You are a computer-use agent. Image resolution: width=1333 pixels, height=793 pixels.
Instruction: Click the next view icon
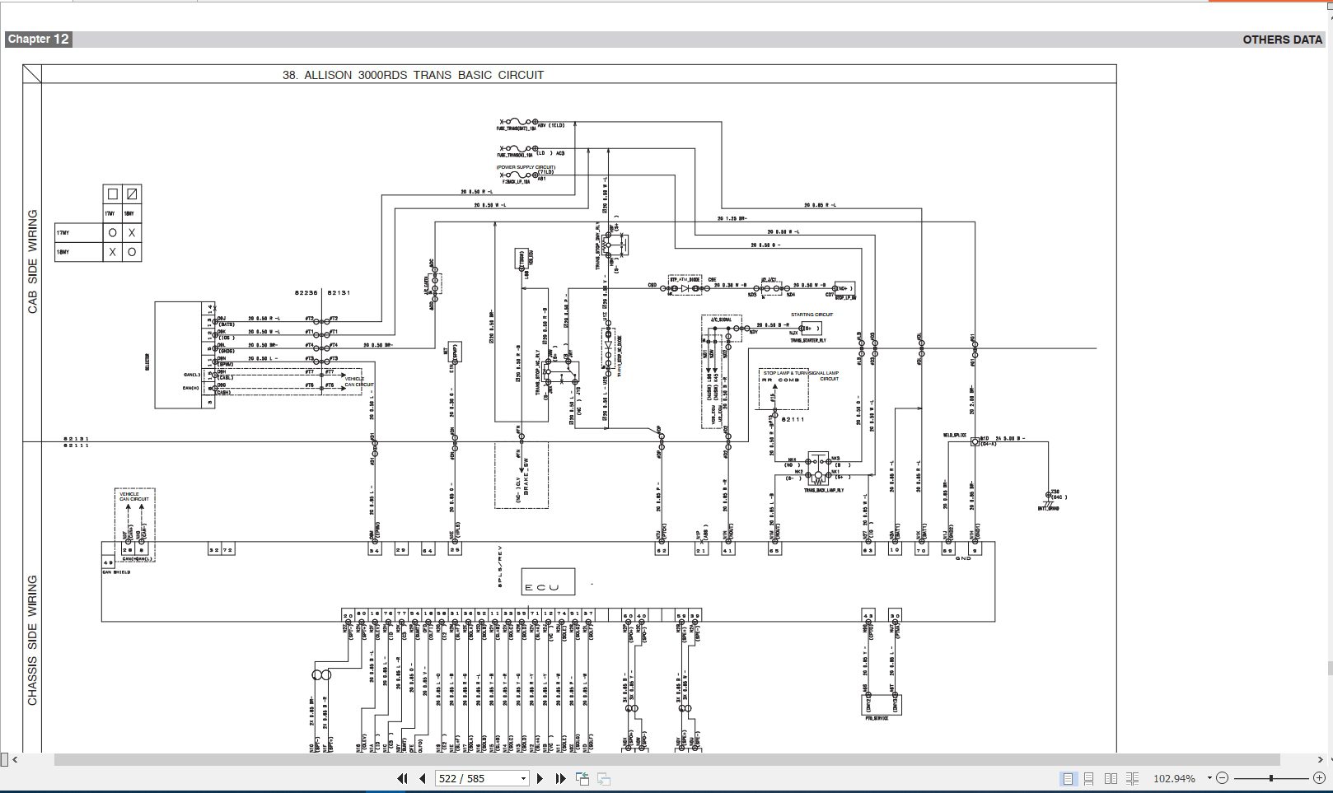tap(604, 778)
